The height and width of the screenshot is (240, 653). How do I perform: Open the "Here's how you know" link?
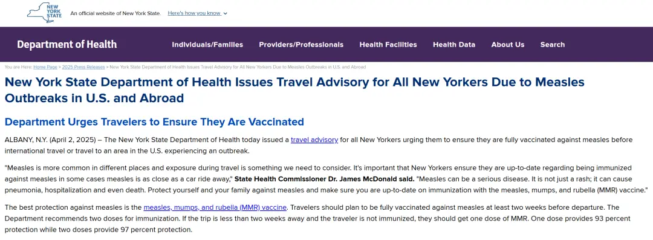point(194,13)
